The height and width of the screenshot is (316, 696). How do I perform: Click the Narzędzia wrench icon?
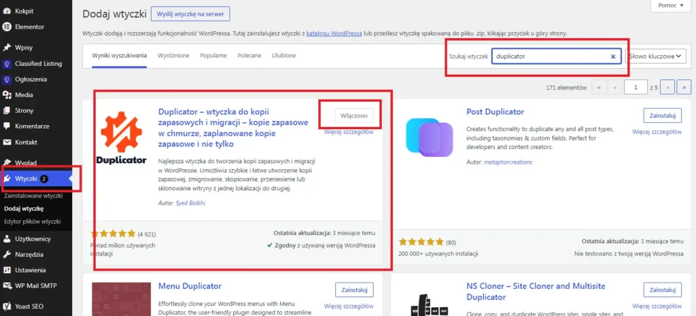(7, 255)
